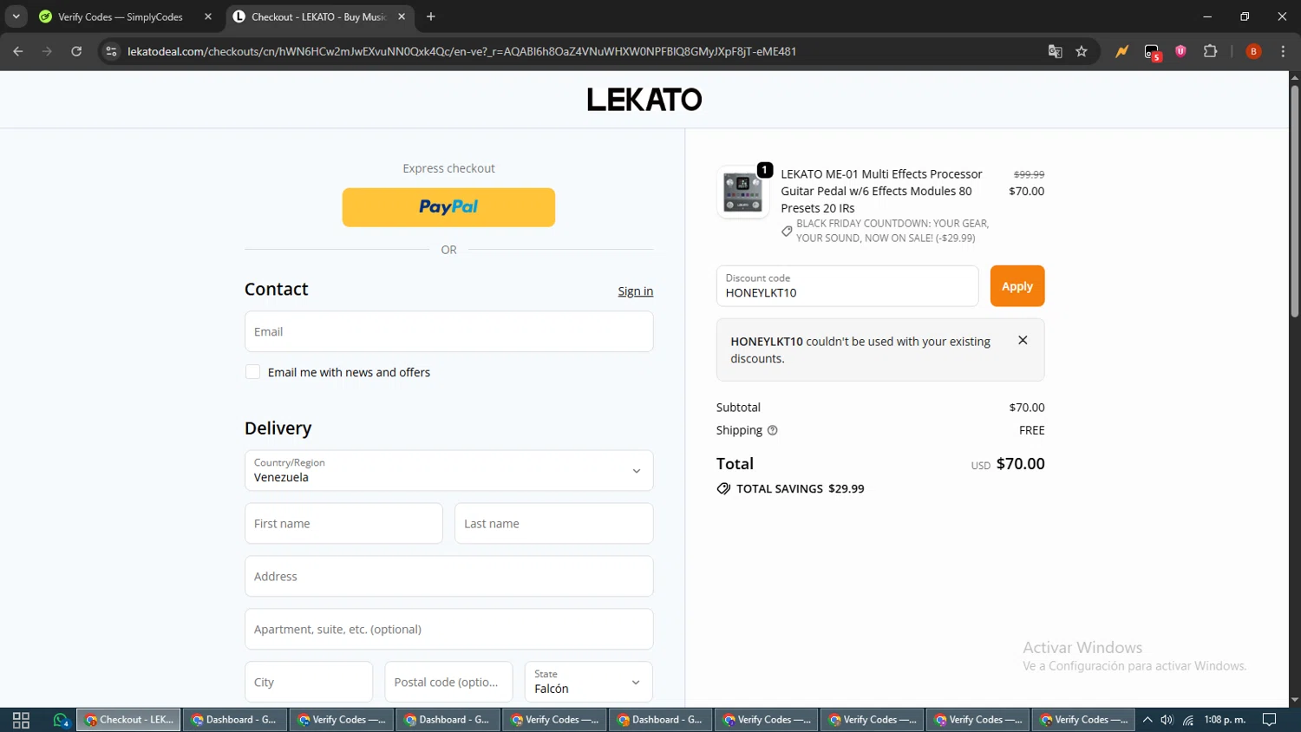The image size is (1301, 732).
Task: Select Checkout - LEK... taskbar window
Action: coord(129,720)
